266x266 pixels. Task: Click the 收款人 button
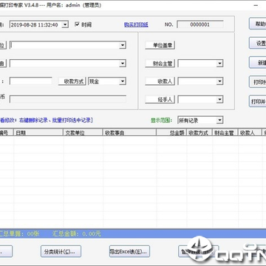tap(160, 81)
